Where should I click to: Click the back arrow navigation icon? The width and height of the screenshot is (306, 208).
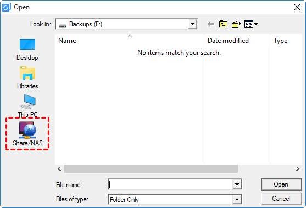tap(211, 24)
